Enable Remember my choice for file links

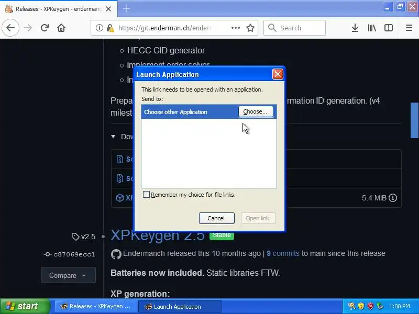(x=146, y=194)
